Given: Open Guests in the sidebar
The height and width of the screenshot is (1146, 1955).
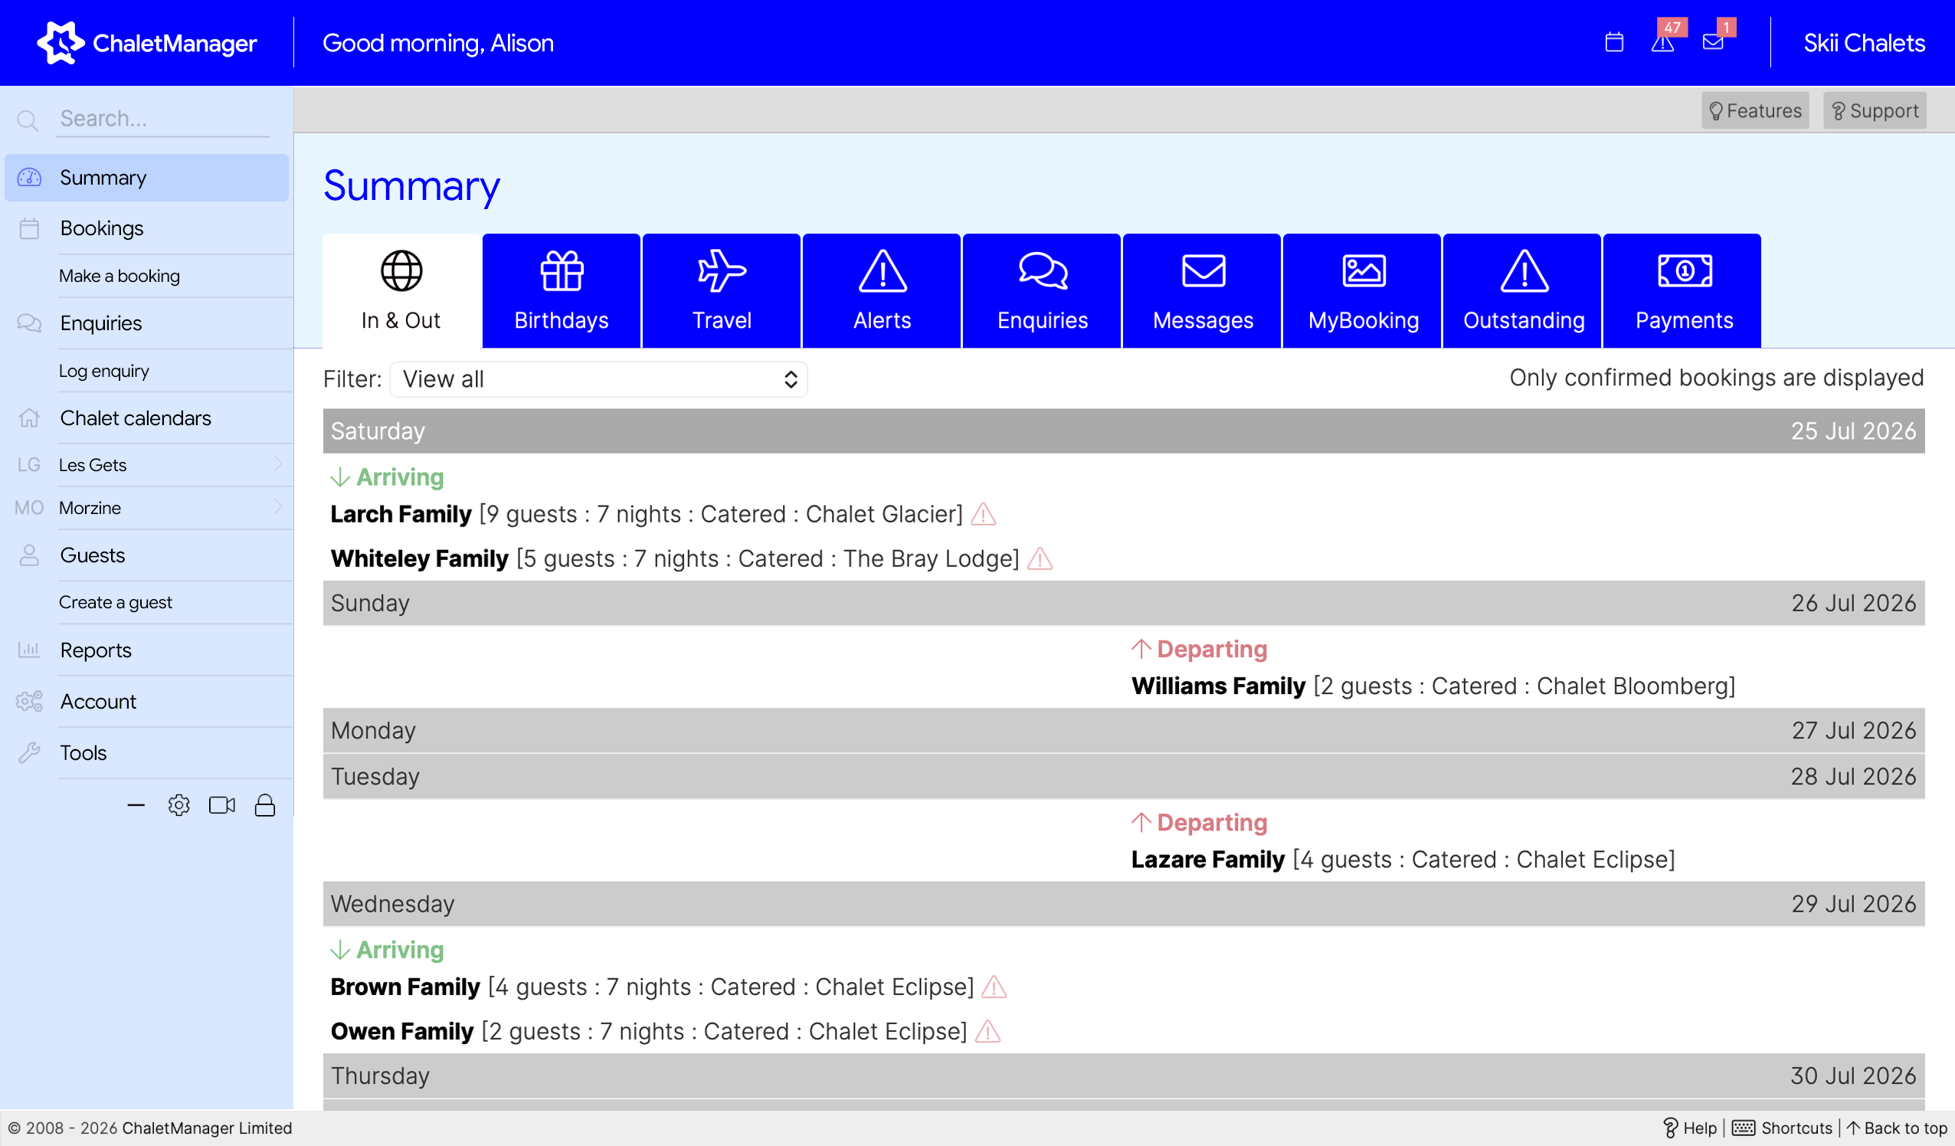Looking at the screenshot, I should click(x=93, y=555).
